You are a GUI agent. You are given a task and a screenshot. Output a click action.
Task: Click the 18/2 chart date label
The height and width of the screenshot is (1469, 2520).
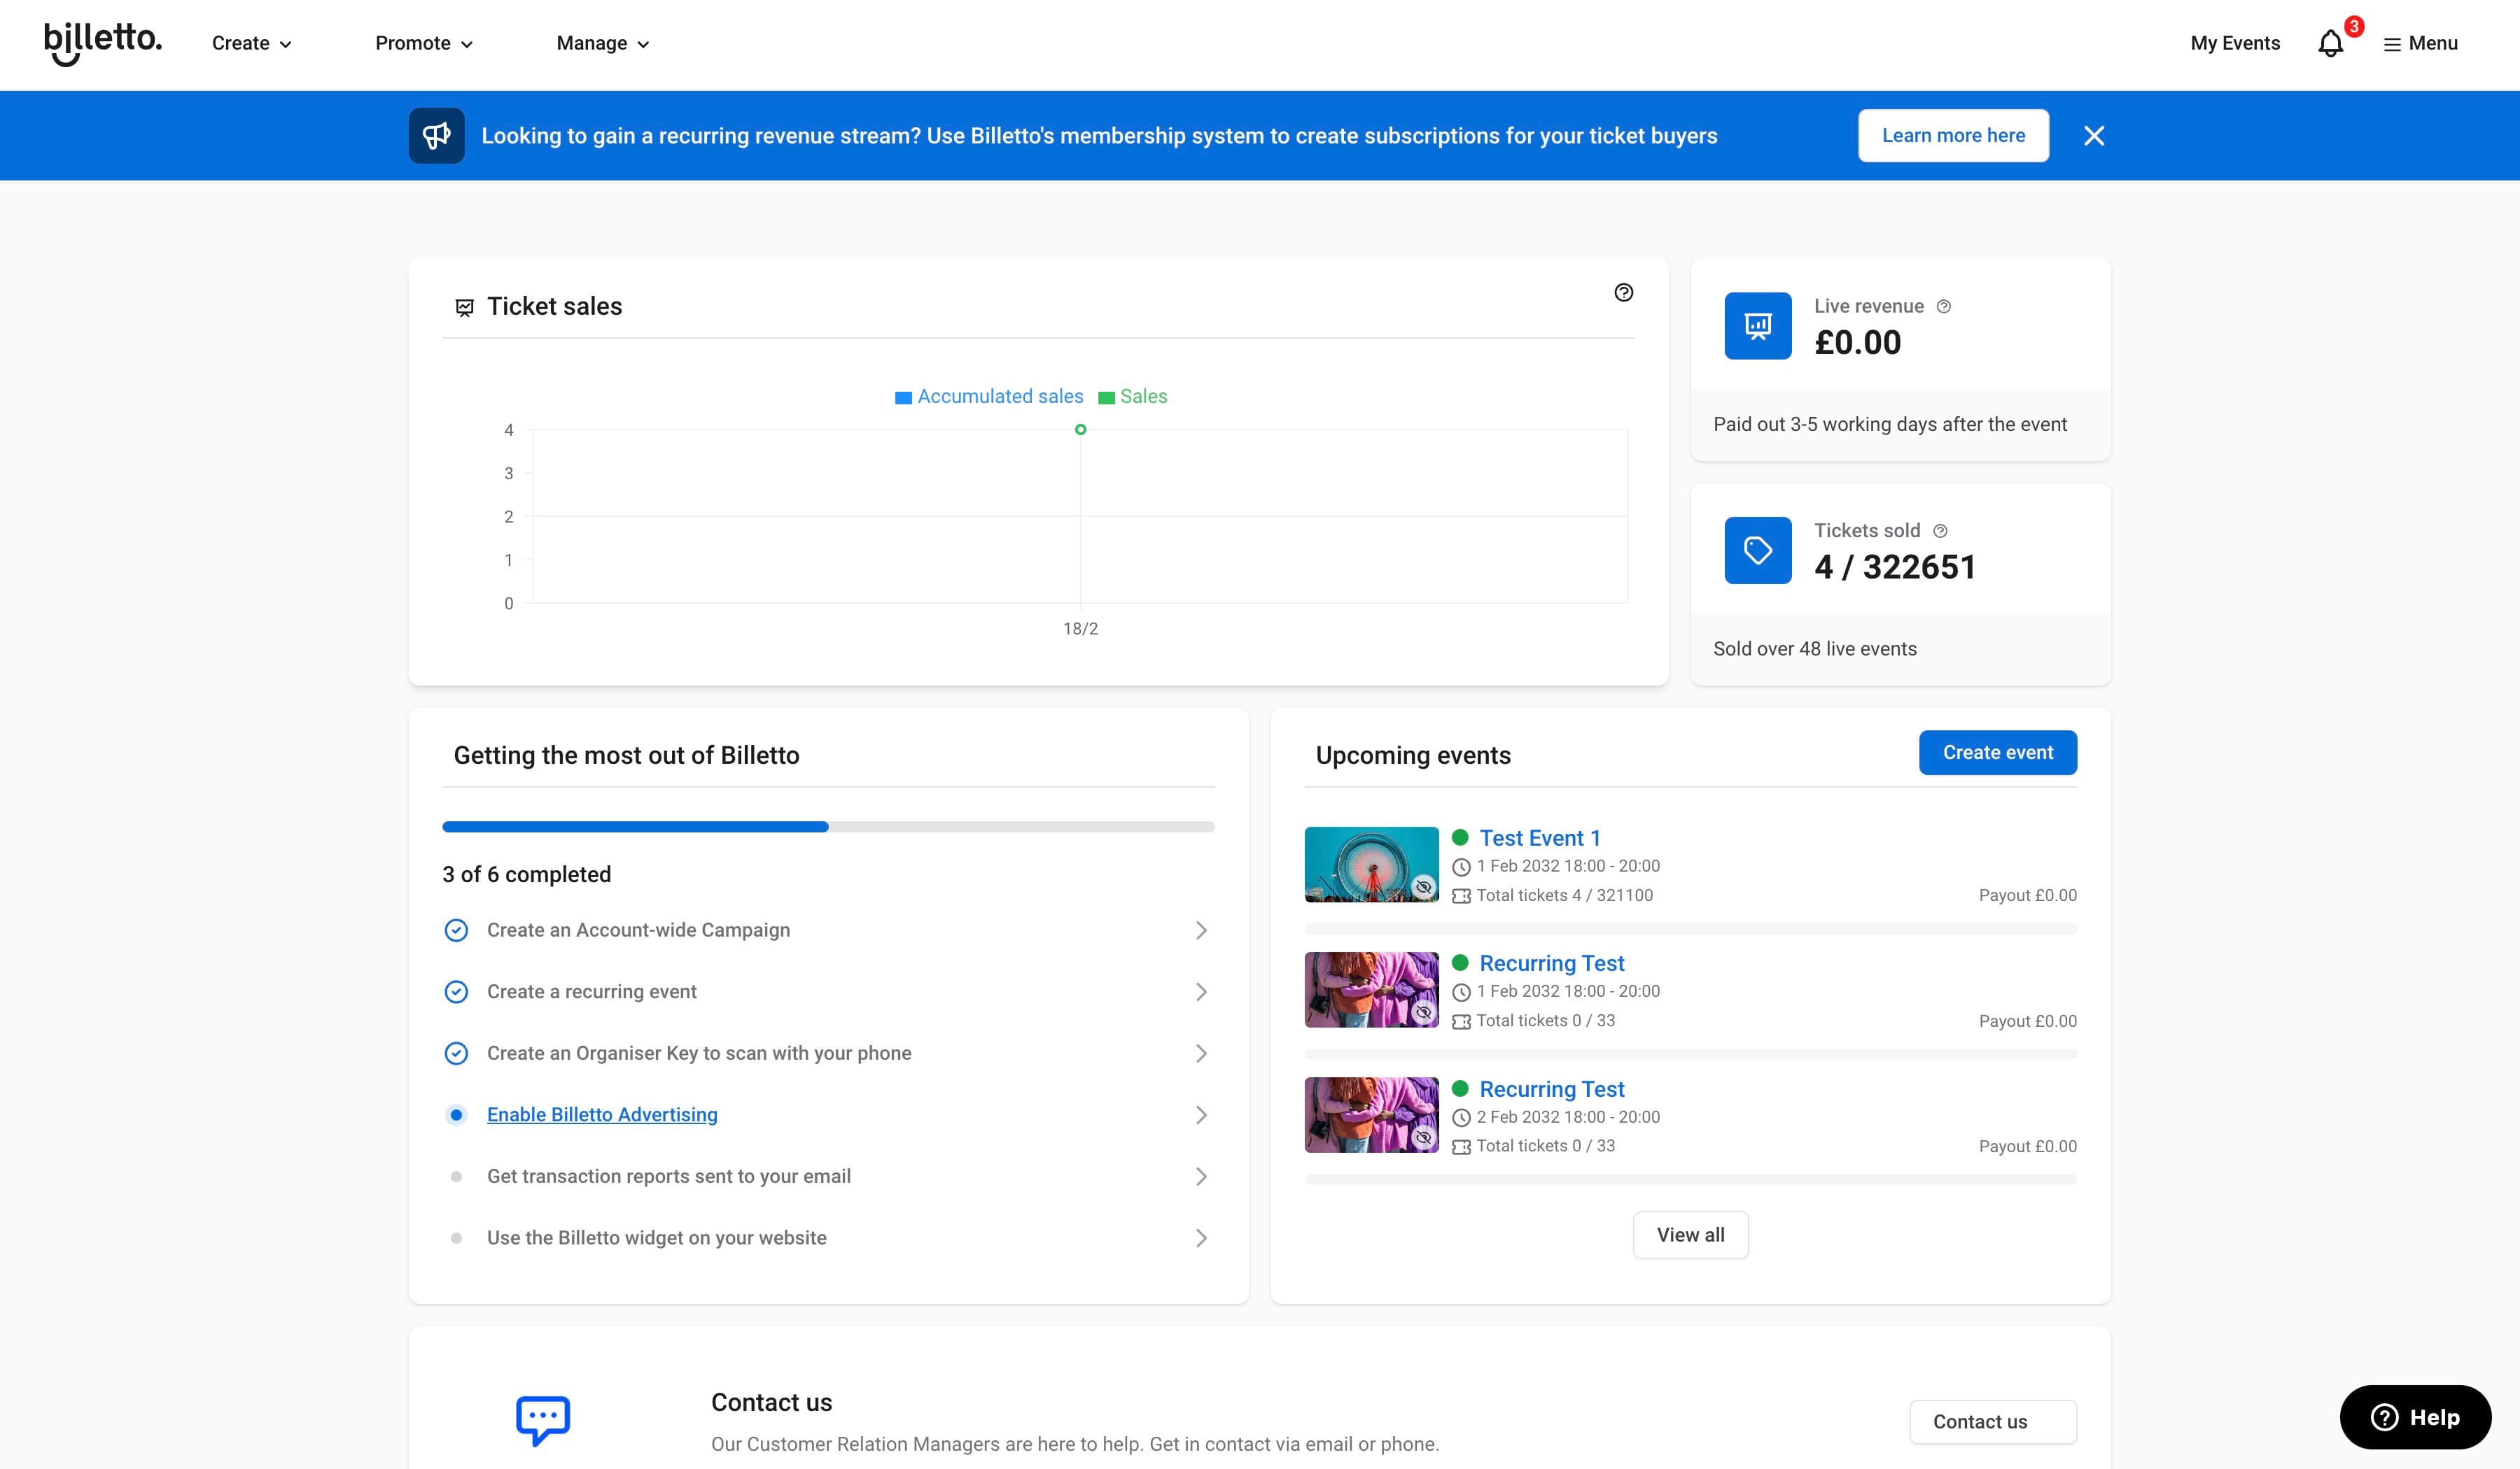(x=1080, y=629)
